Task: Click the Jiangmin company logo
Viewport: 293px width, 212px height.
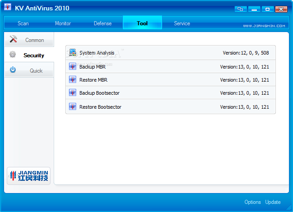Action: pyautogui.click(x=29, y=176)
